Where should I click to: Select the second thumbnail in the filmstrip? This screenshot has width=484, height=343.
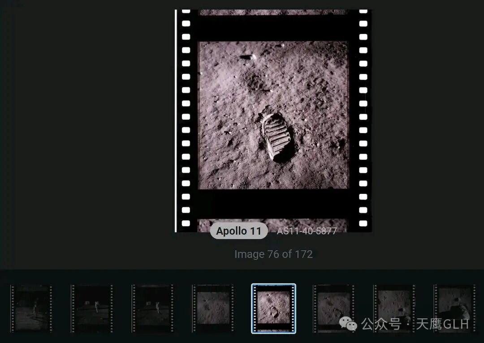point(92,309)
